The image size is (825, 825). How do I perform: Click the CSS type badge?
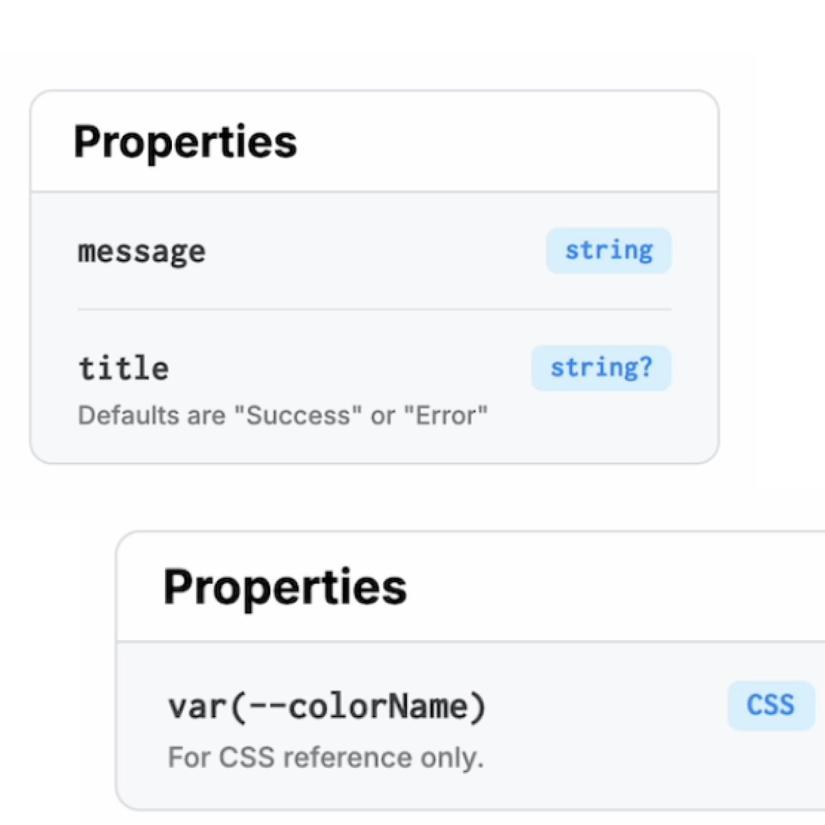point(771,705)
